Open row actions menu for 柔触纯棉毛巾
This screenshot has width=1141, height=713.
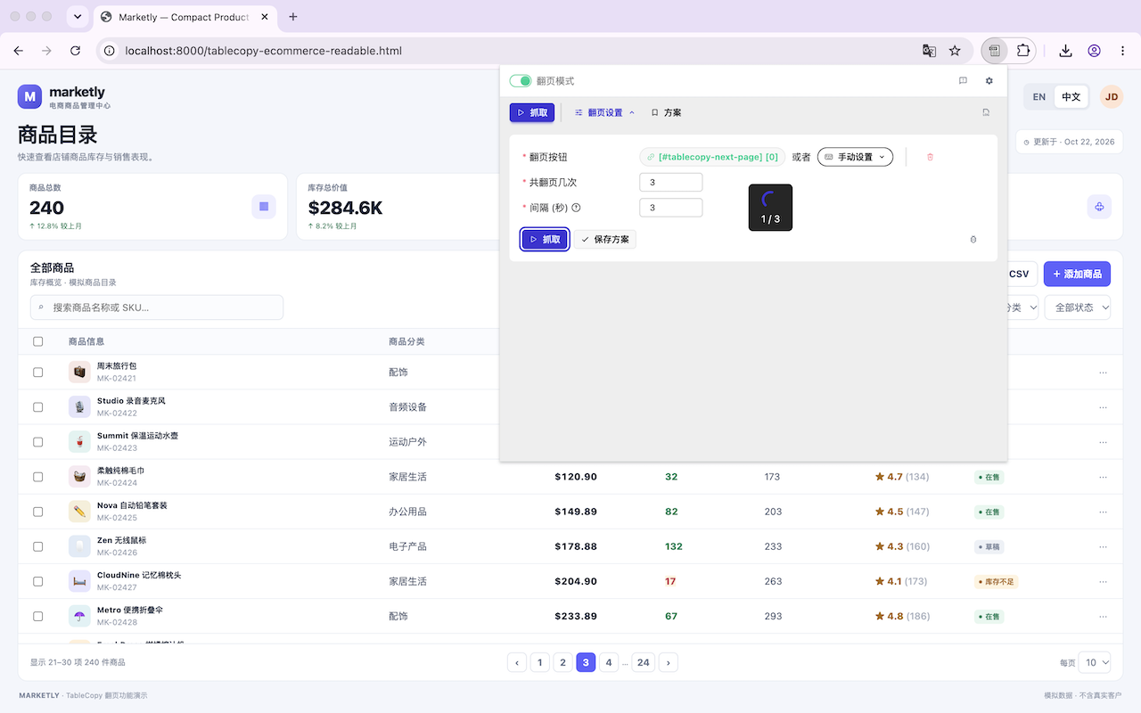coord(1104,477)
